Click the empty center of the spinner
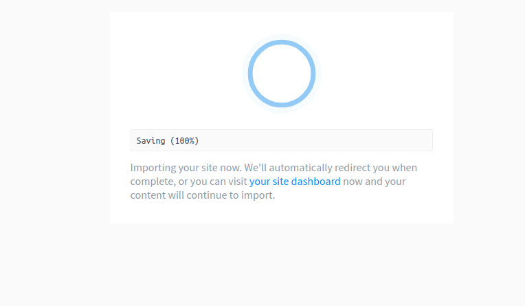This screenshot has height=306, width=525. coord(282,74)
